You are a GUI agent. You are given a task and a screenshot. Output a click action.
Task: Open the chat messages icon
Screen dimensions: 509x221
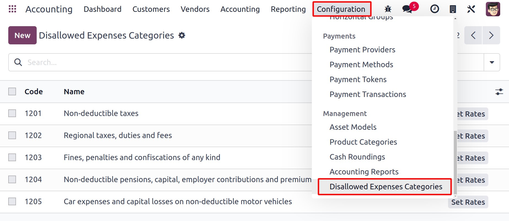click(x=407, y=9)
